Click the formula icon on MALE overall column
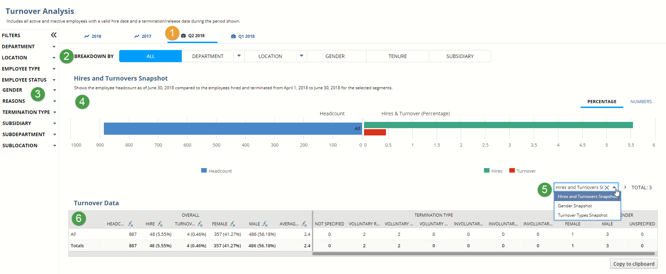666x274 pixels. (265, 224)
